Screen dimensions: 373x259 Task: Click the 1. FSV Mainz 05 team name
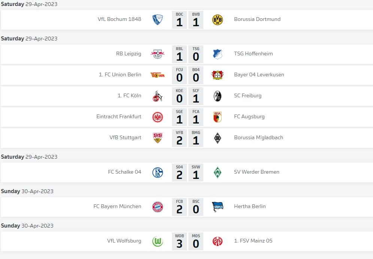click(x=253, y=241)
